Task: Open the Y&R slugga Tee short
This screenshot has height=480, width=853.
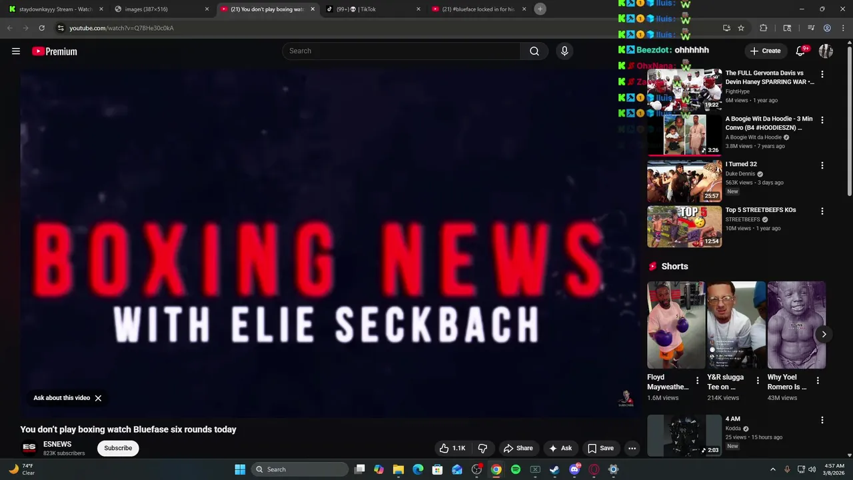Action: point(736,325)
